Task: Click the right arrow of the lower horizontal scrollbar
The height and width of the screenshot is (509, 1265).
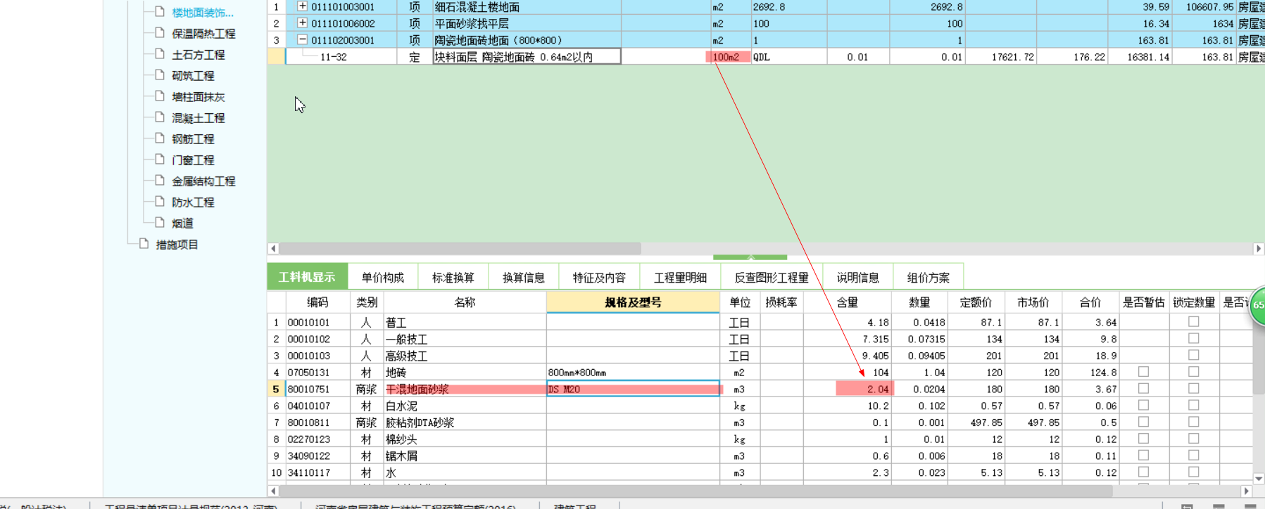Action: [x=1246, y=491]
